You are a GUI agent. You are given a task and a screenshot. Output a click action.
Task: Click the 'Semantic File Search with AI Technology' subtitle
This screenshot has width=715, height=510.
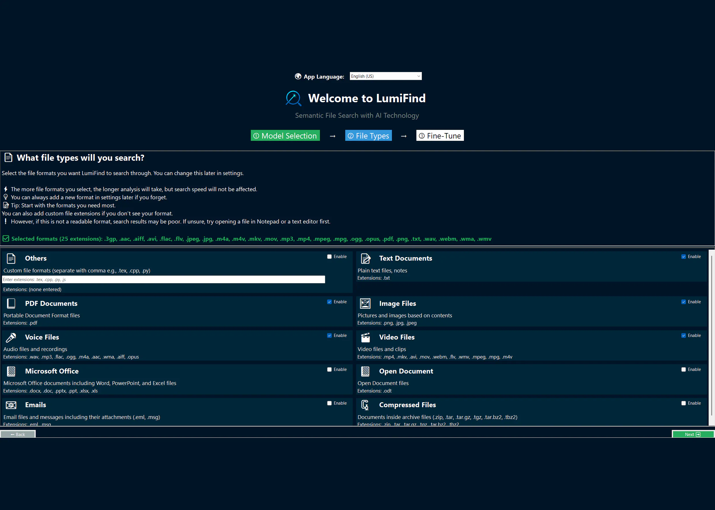click(357, 115)
